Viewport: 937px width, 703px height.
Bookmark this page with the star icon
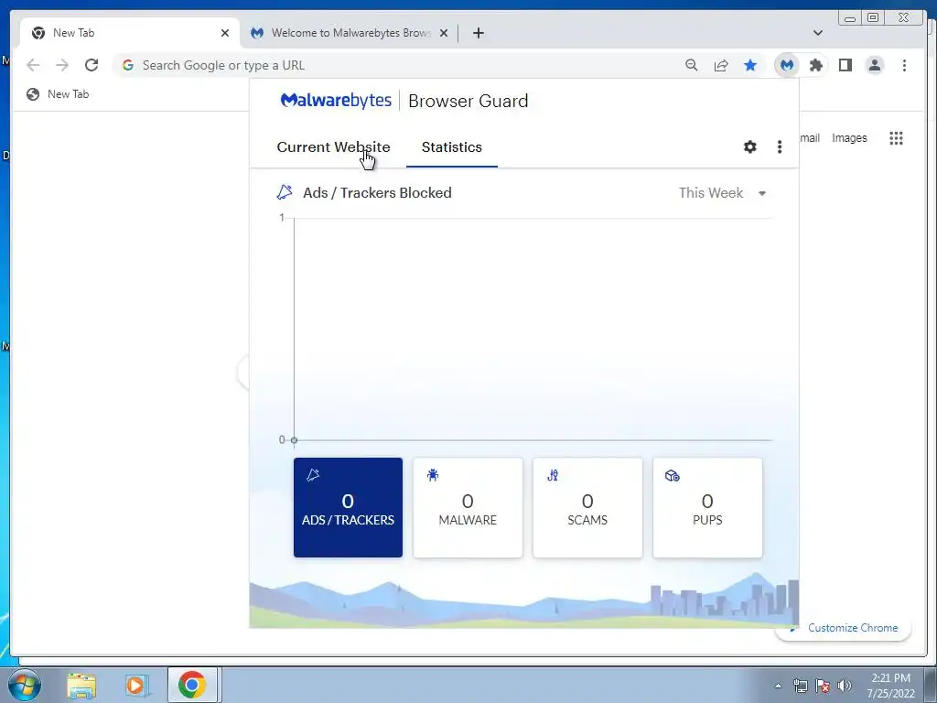point(750,65)
